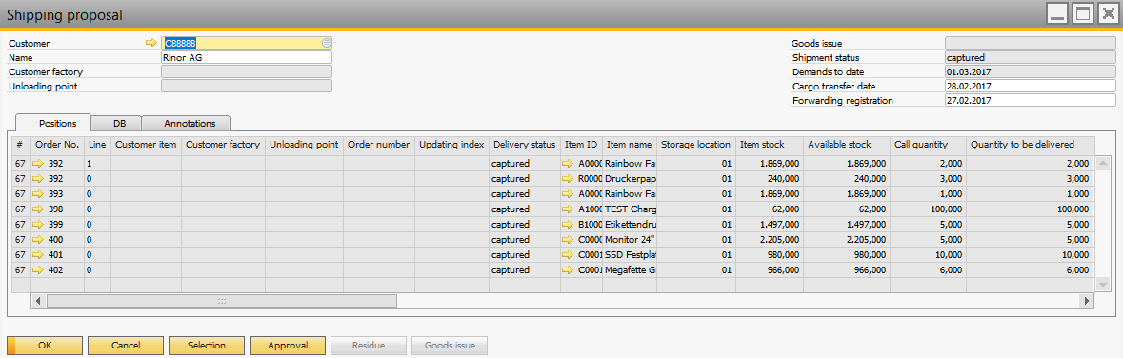Click the Forwarding registration date field
Viewport: 1123px width, 358px height.
point(1030,100)
